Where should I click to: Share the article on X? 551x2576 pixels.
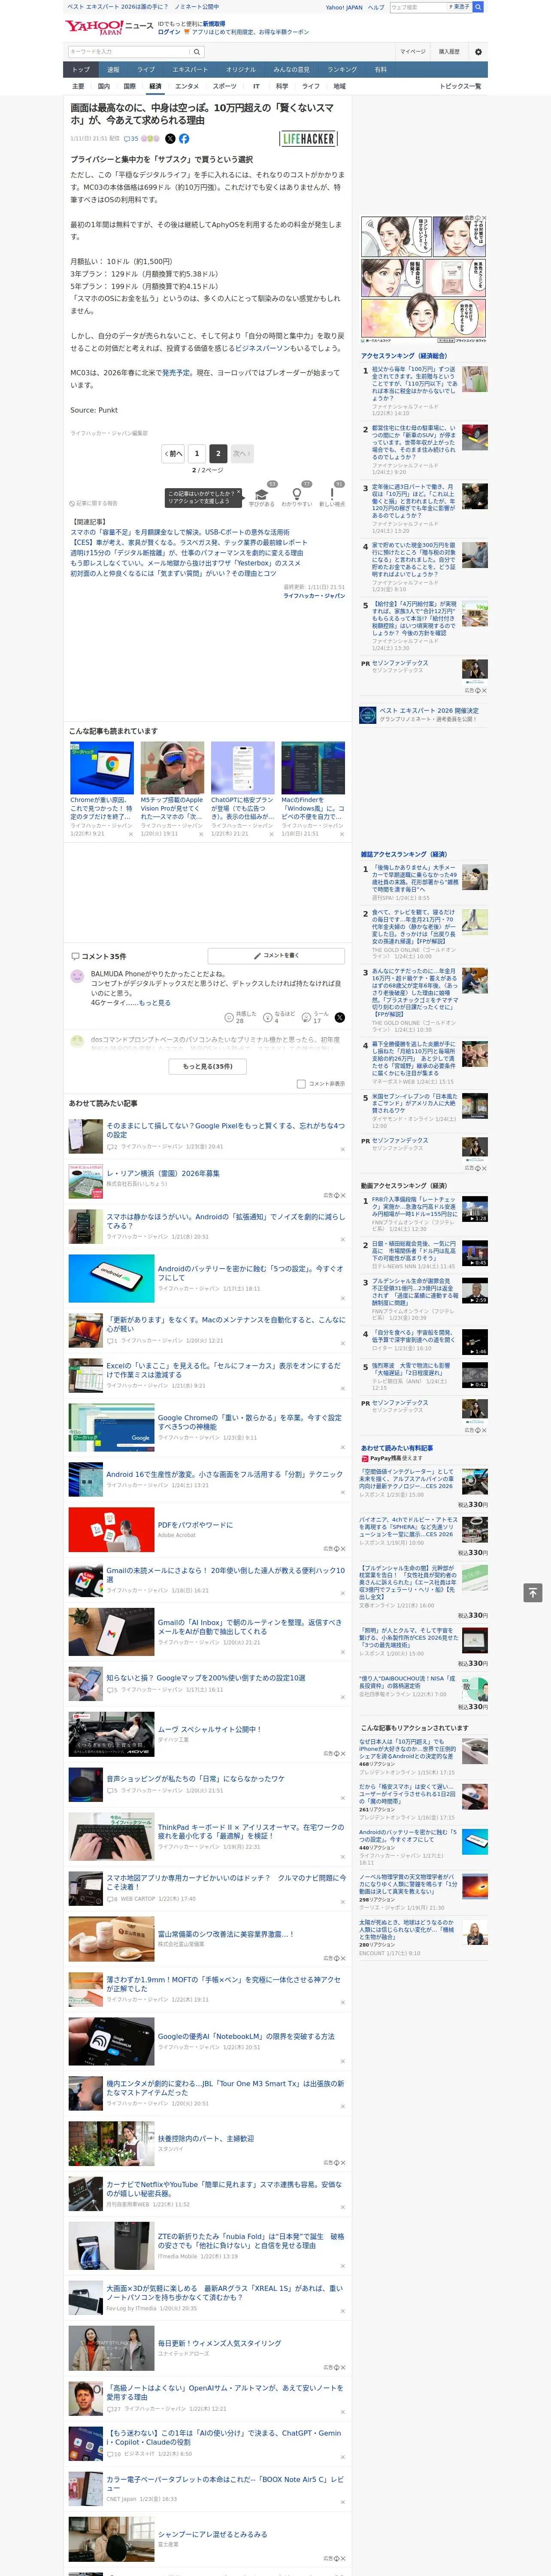[170, 139]
